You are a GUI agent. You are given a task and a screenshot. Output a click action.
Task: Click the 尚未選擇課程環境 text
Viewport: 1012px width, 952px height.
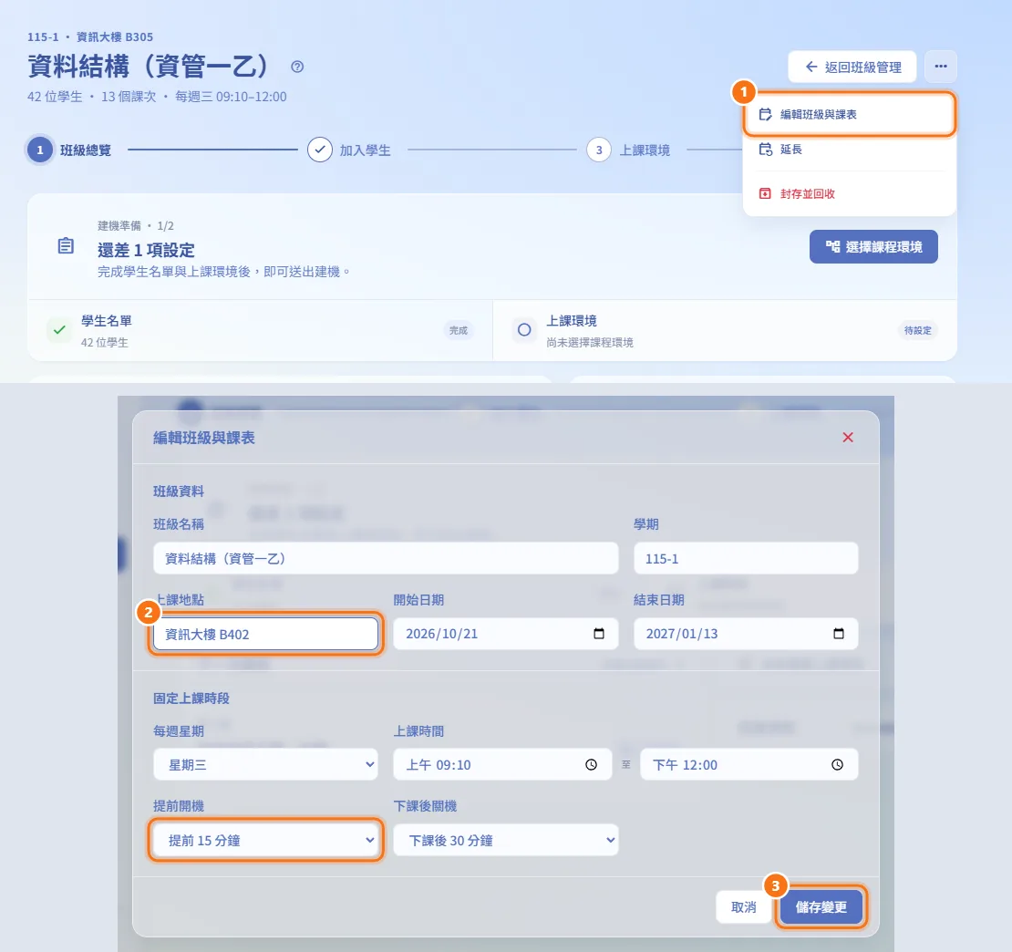coord(589,343)
